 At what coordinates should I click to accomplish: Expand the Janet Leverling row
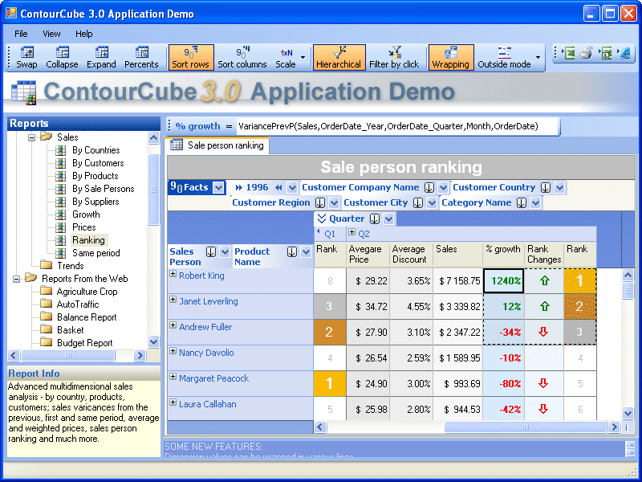click(173, 300)
